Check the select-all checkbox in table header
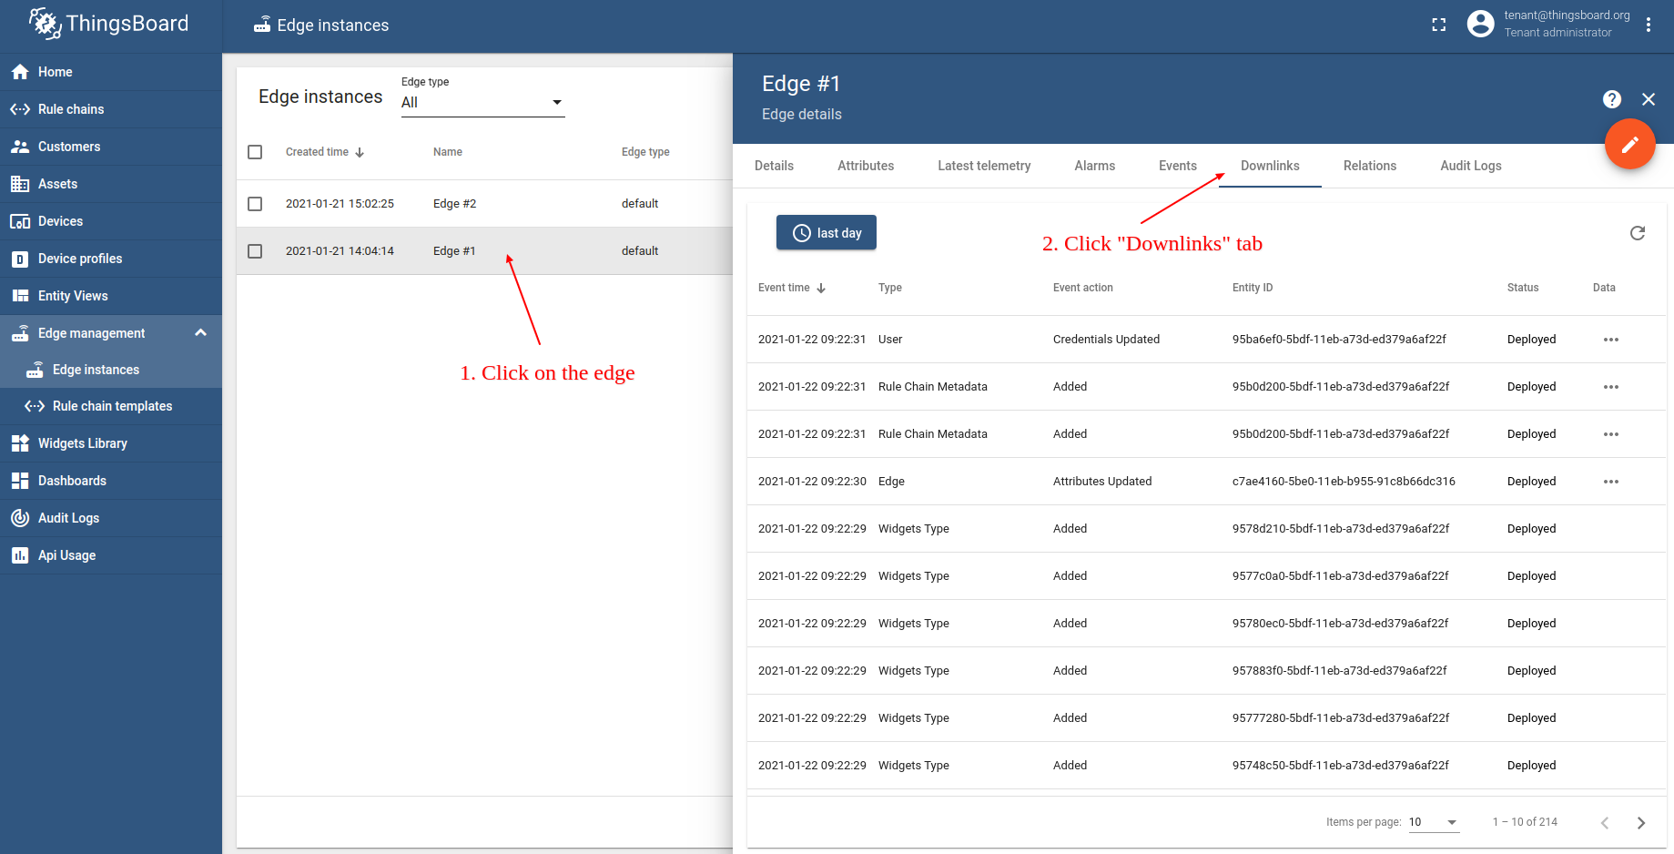This screenshot has width=1674, height=854. (255, 152)
